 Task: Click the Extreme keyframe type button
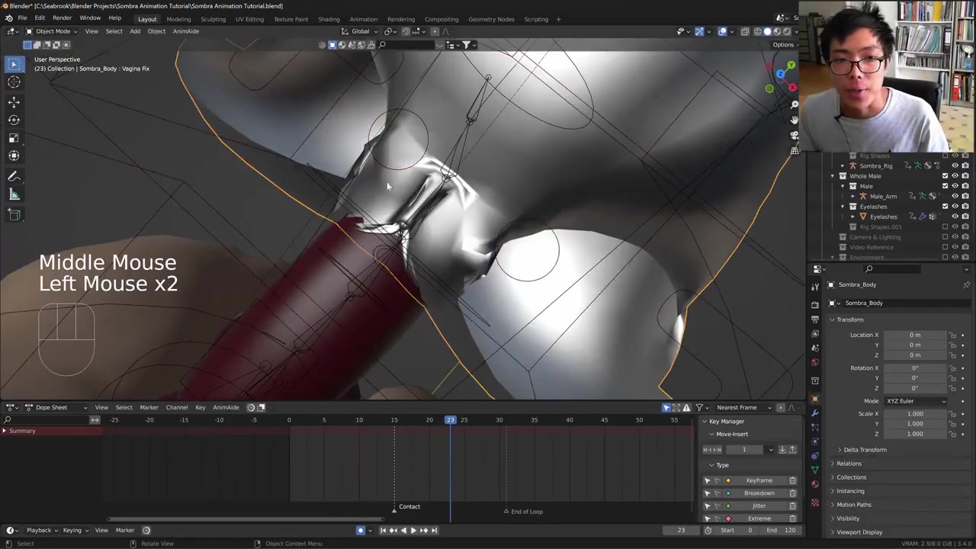click(759, 518)
